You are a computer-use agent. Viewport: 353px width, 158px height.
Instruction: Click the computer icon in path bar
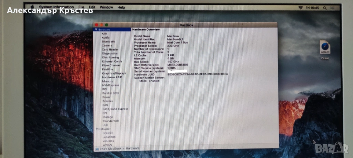point(97,149)
